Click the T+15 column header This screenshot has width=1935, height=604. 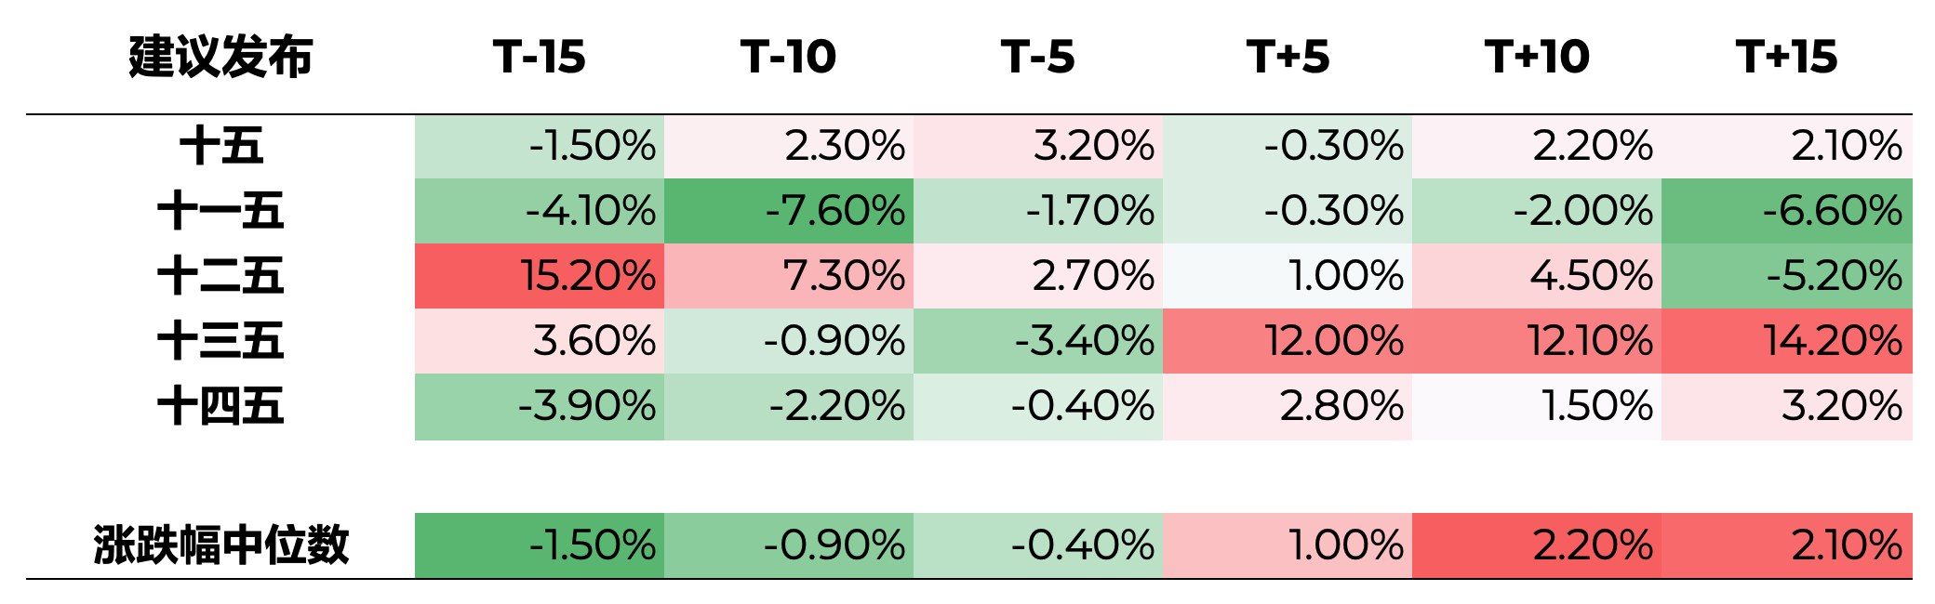click(1786, 58)
